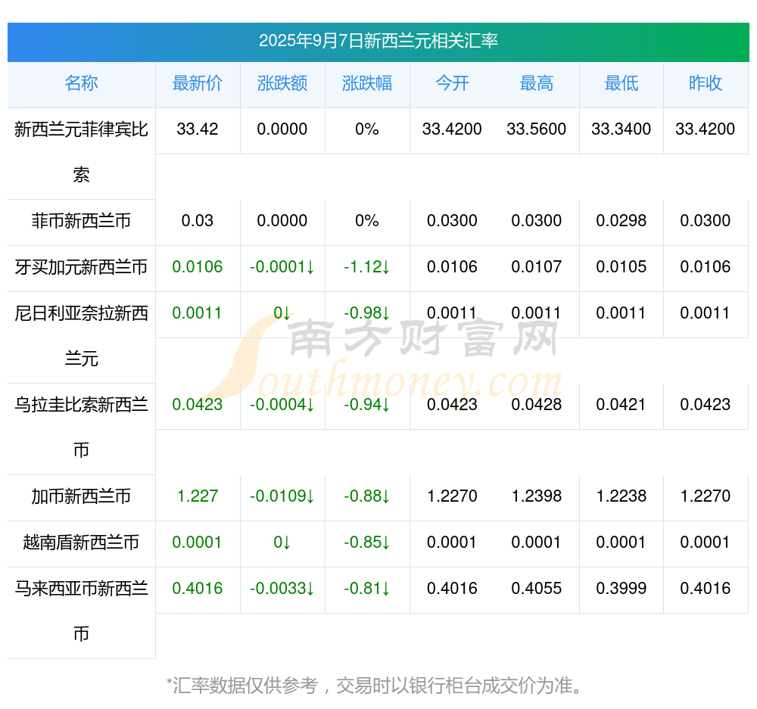
Task: Click green latest price 0.4016
Action: tap(198, 589)
